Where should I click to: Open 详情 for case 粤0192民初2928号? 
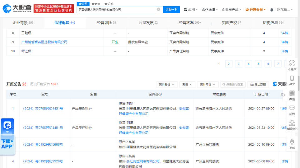285,161
